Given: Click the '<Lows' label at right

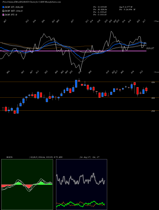Looking at the screenshot, I should (156, 72).
